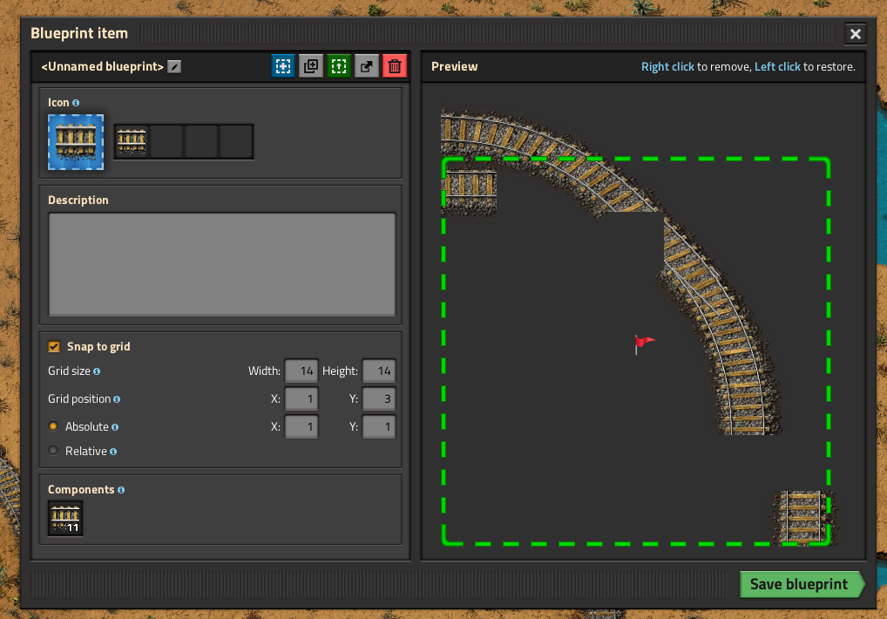Click the red flag in the preview
Screen dimensions: 887x619
(x=644, y=344)
